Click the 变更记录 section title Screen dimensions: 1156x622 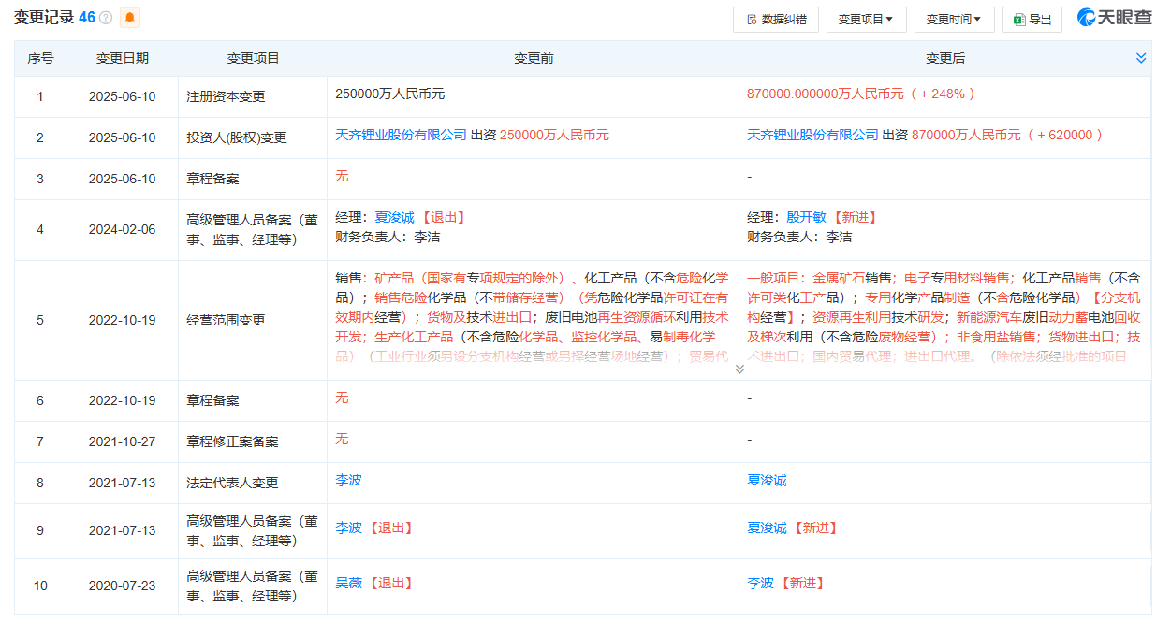(x=44, y=18)
